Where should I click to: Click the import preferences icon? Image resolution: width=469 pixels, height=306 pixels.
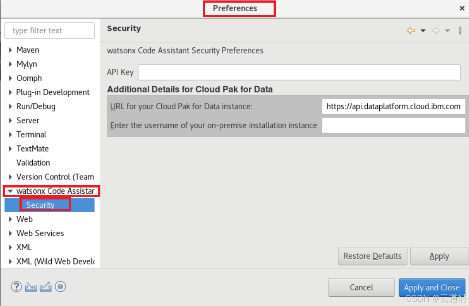tap(31, 287)
